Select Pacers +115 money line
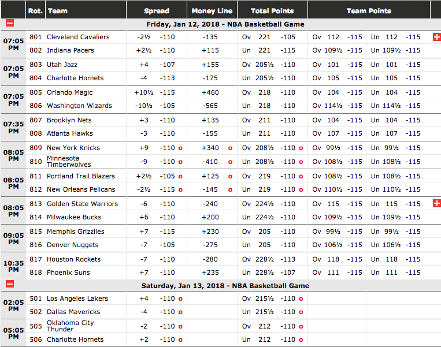 point(210,50)
